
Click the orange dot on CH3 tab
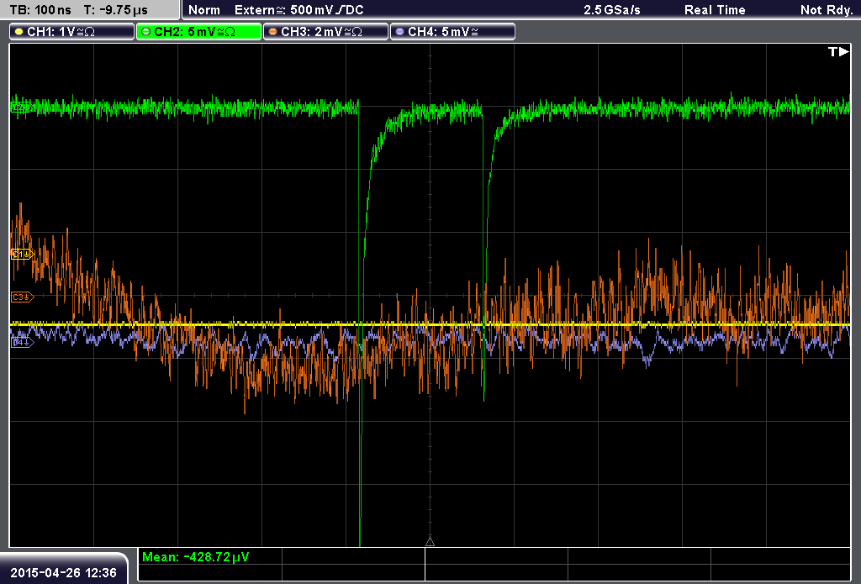272,32
